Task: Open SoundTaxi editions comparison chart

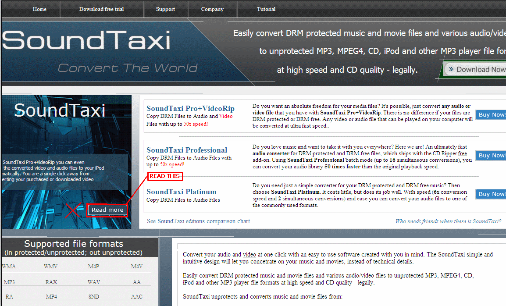Action: point(199,221)
